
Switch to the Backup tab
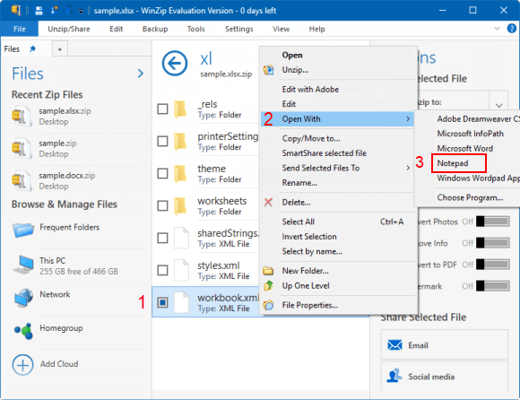[155, 29]
